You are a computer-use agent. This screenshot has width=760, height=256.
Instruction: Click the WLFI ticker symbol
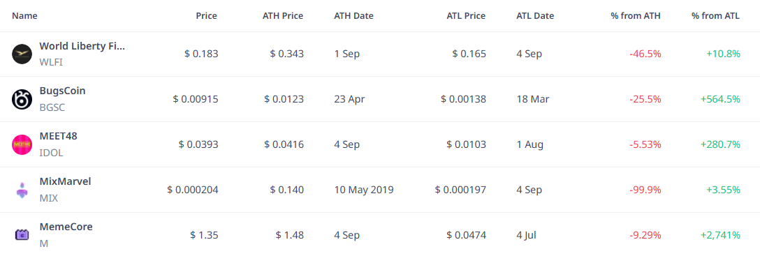[51, 62]
